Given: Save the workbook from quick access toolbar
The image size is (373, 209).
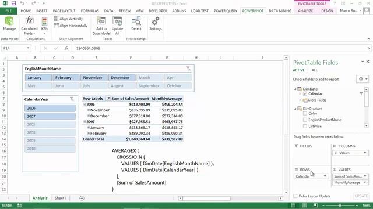Looking at the screenshot, I should pyautogui.click(x=13, y=3).
